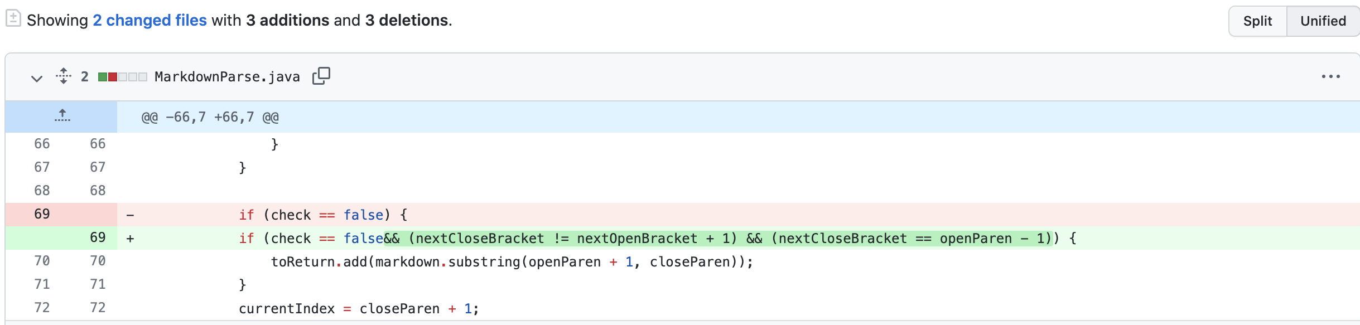Click the plus marker on added line

130,239
